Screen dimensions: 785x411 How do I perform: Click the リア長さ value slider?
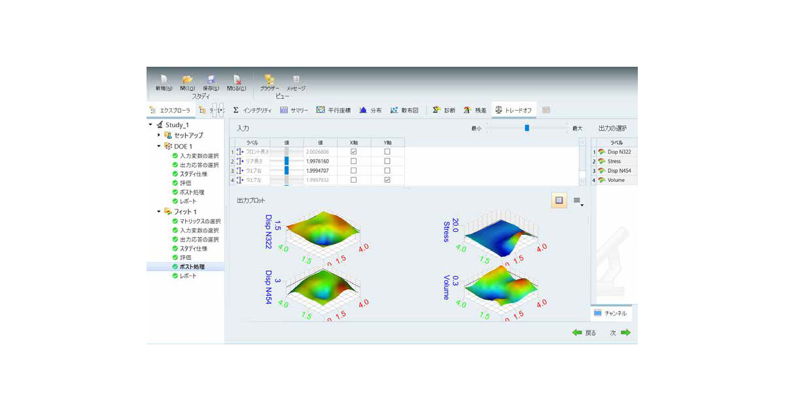[x=287, y=161]
